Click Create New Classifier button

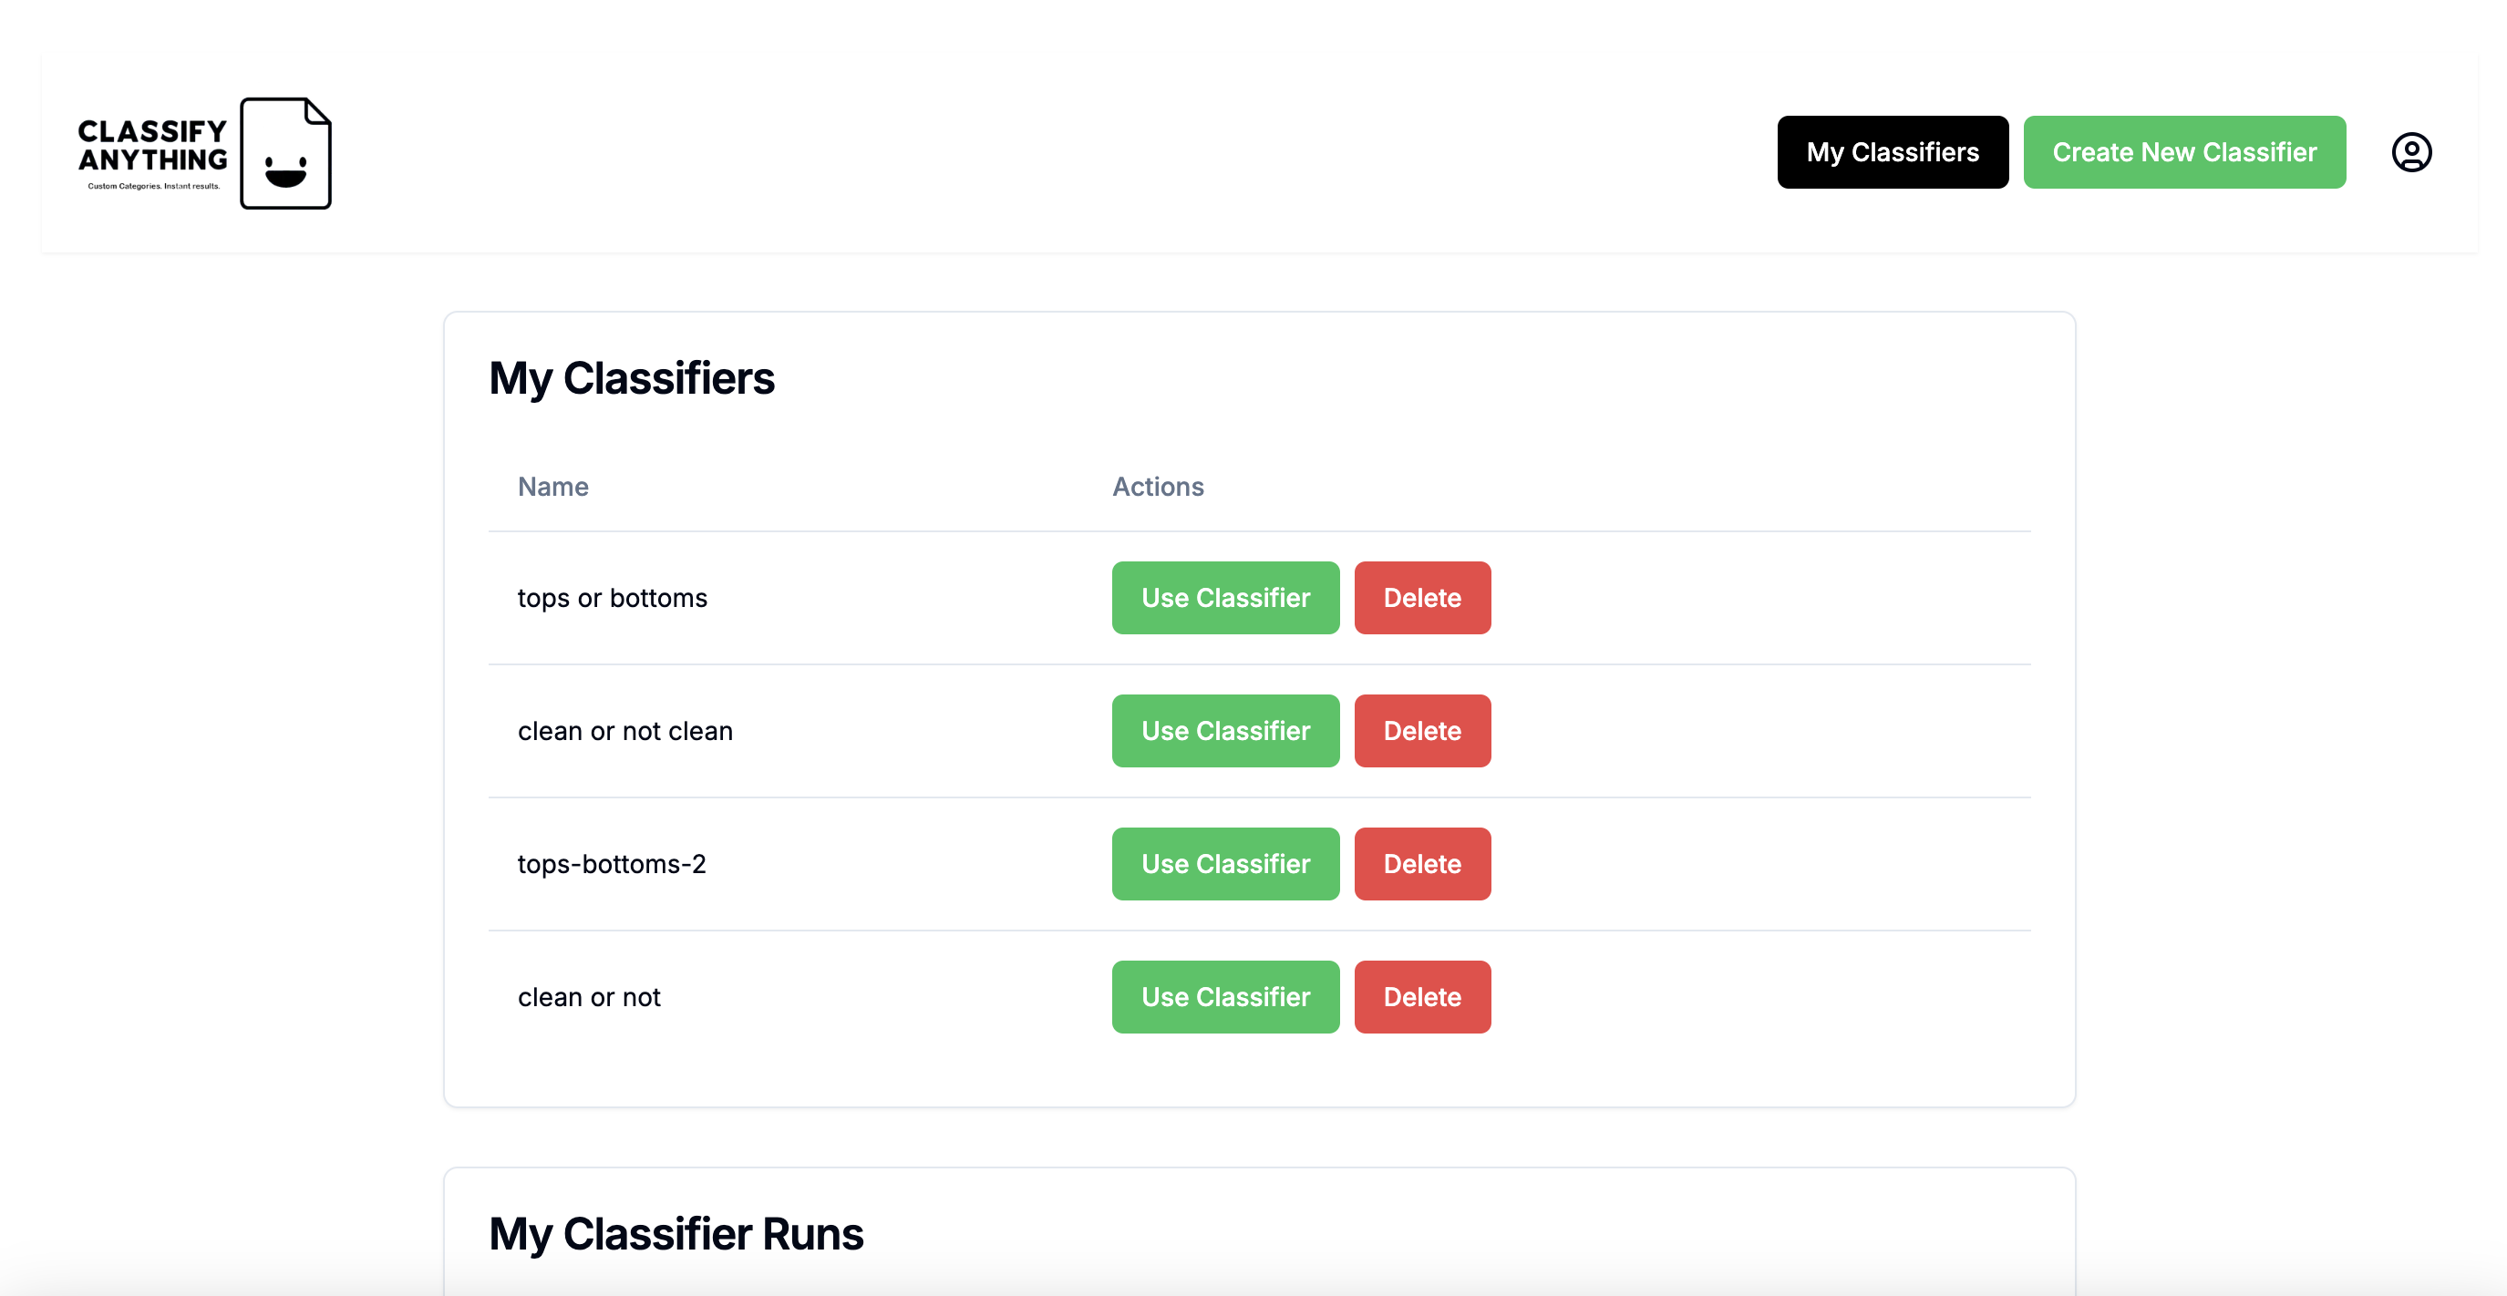pyautogui.click(x=2184, y=153)
